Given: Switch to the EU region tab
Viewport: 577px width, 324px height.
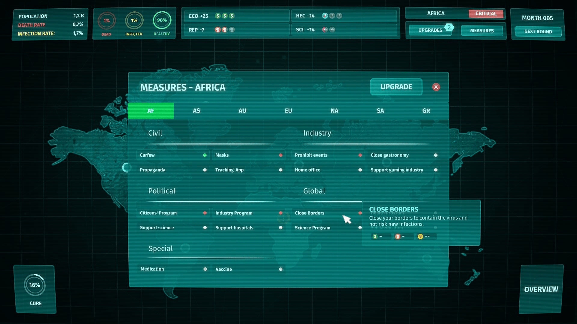Looking at the screenshot, I should coord(288,111).
